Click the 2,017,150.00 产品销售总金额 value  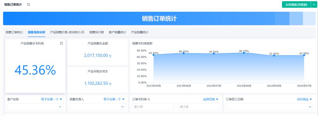(96, 55)
